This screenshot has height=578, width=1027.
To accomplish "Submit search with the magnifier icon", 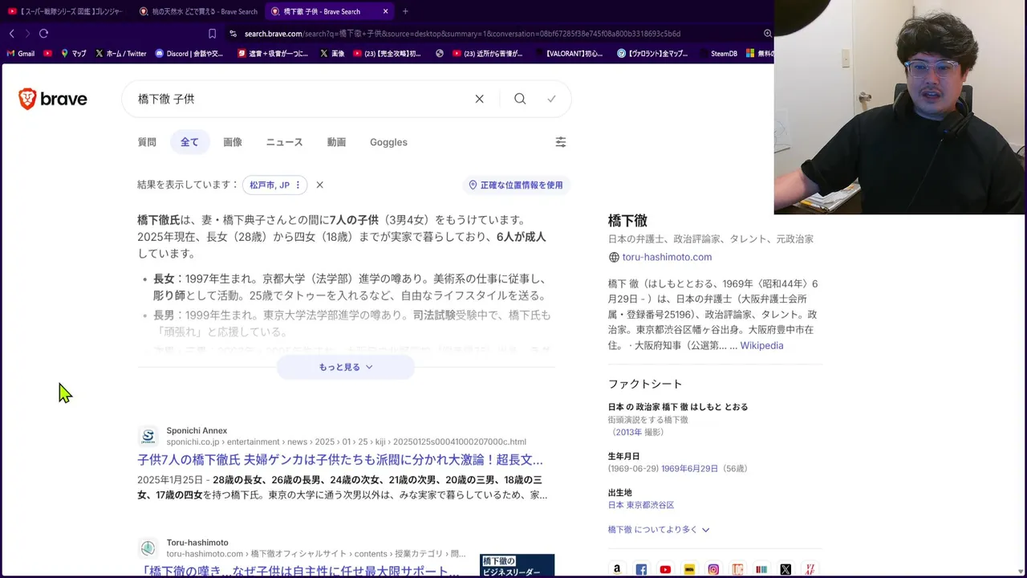I will click(520, 99).
